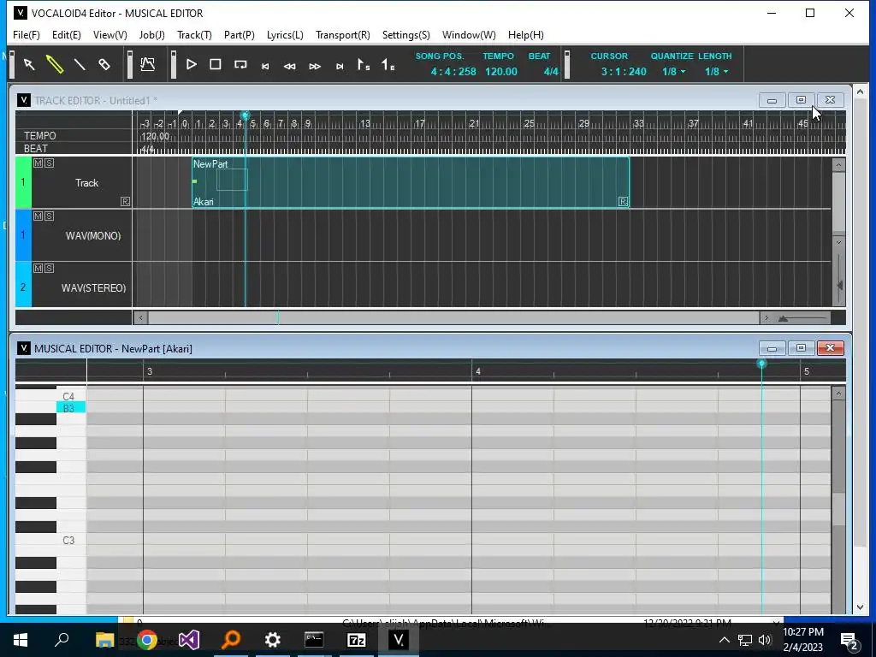The image size is (876, 657).
Task: Click the R icon on NewPart block
Action: tap(623, 201)
